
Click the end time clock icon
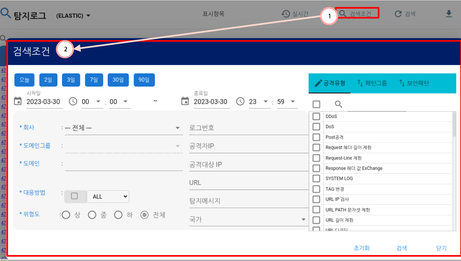point(240,101)
